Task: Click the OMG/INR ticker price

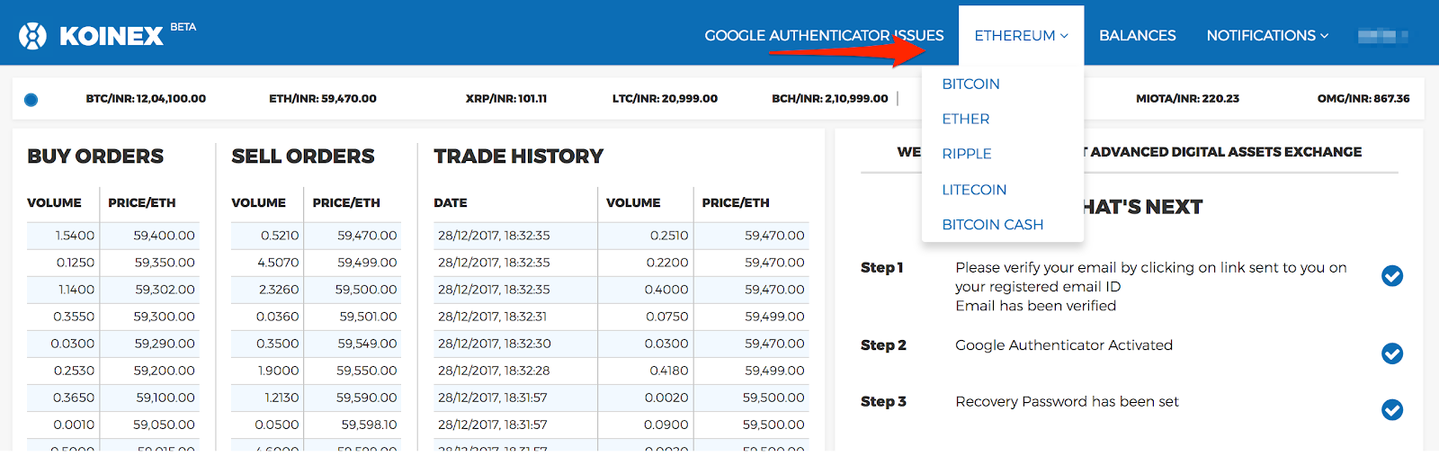Action: coord(1363,99)
